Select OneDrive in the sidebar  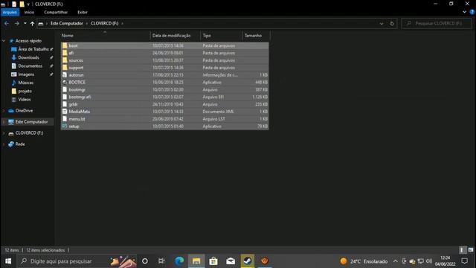pos(24,111)
